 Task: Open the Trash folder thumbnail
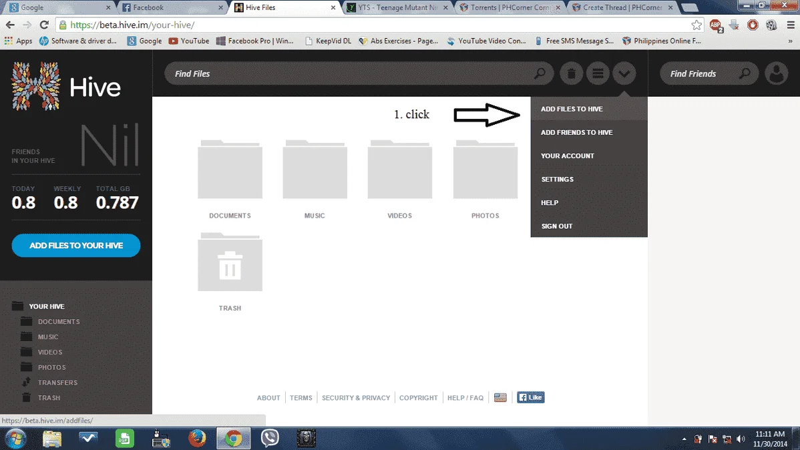coord(230,262)
